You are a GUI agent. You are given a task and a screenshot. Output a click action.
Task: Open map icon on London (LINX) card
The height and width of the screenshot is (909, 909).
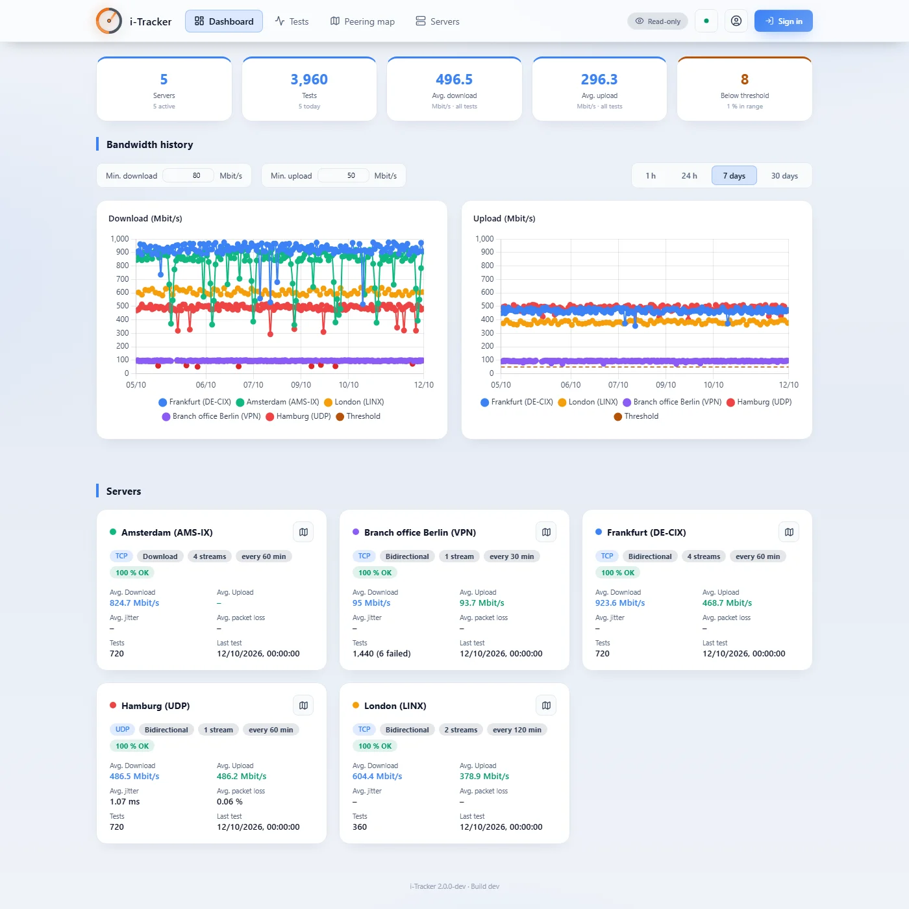[546, 706]
